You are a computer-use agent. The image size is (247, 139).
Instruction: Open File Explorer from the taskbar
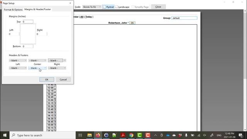point(90,135)
